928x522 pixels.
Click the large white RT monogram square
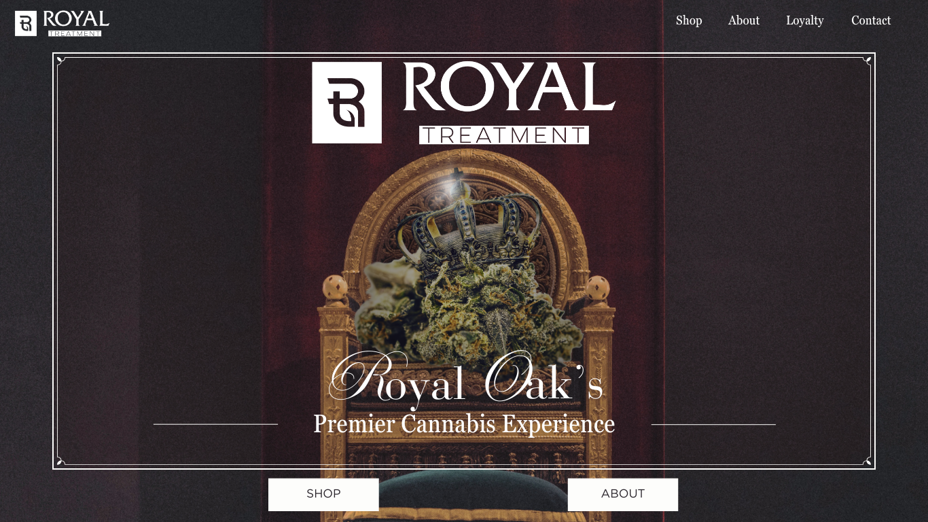coord(346,103)
